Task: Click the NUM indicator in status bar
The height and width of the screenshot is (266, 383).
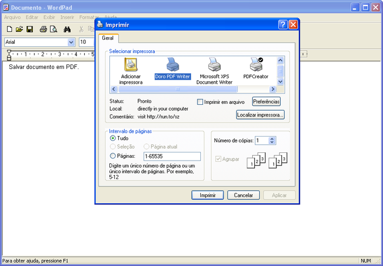Action: [x=365, y=261]
